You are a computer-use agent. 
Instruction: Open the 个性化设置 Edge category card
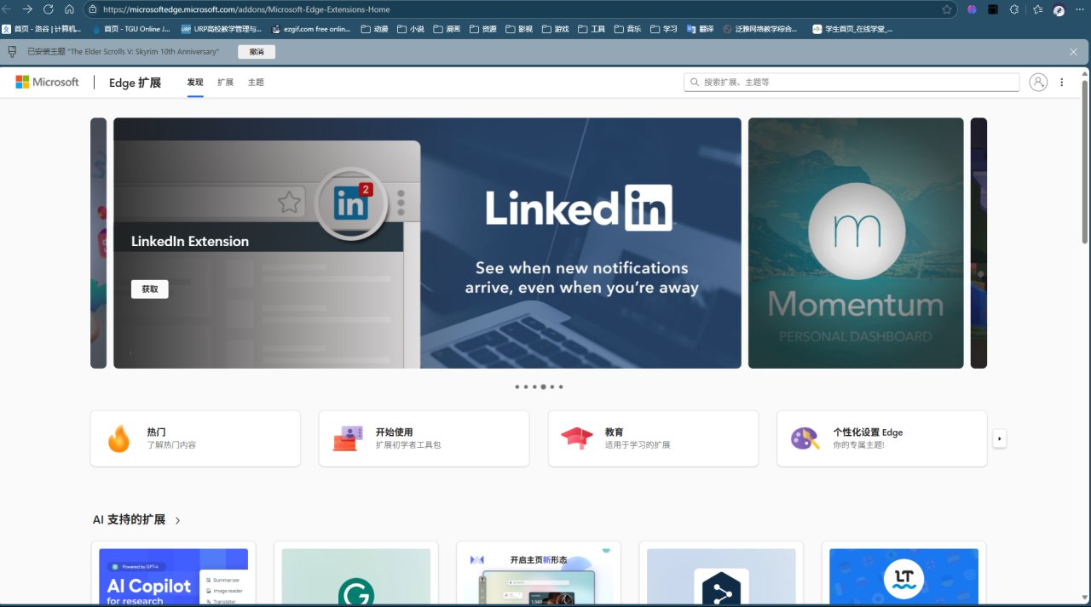pos(881,438)
